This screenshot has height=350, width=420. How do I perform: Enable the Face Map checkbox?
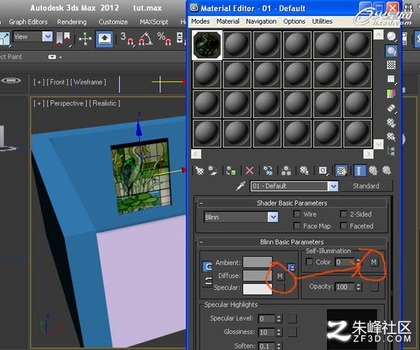click(297, 225)
